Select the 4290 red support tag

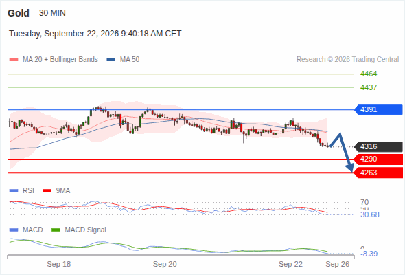[x=378, y=159]
